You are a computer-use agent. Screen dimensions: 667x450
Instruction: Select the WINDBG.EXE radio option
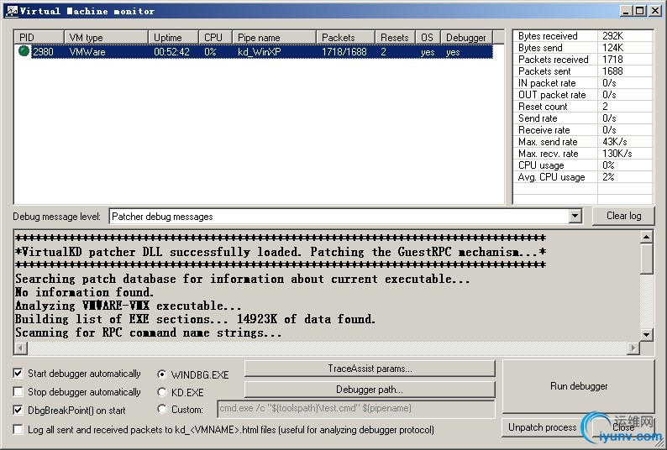tap(161, 374)
